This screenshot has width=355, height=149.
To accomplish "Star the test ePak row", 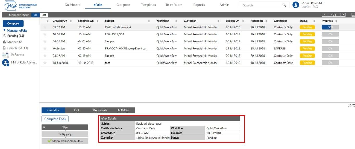I will 45,63.
